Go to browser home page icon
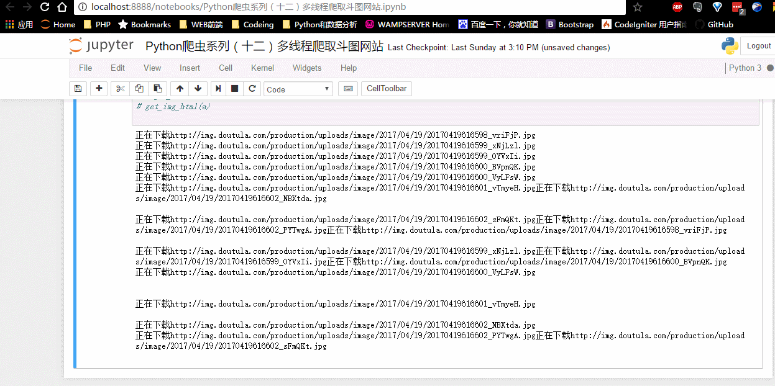 pos(62,7)
